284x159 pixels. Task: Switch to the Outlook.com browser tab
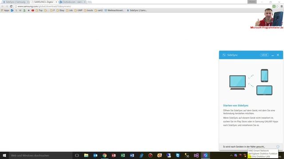(x=72, y=2)
